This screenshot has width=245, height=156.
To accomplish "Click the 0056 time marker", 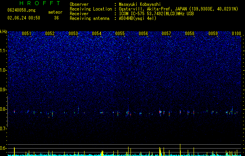I will click(143, 34).
